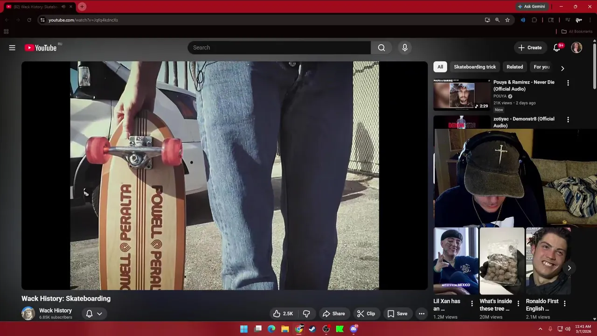Click the search magnifier button
Image resolution: width=597 pixels, height=336 pixels.
click(382, 48)
